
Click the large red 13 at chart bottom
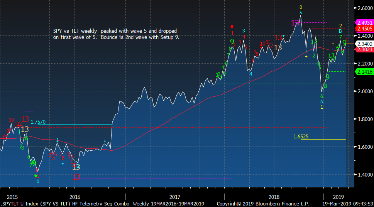click(76, 177)
